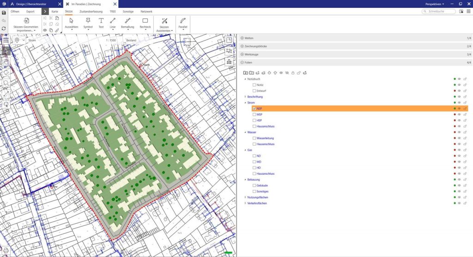Screen dimensions: 473x257
Task: Switch to the Zustandserfassung tab
Action: pos(91,11)
